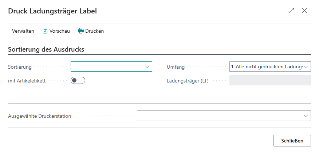Click the 'Umfang' field label

176,67
